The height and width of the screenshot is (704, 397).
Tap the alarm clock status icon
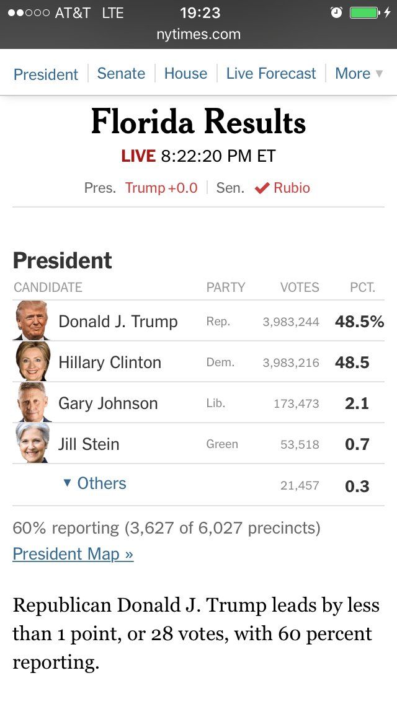click(336, 12)
